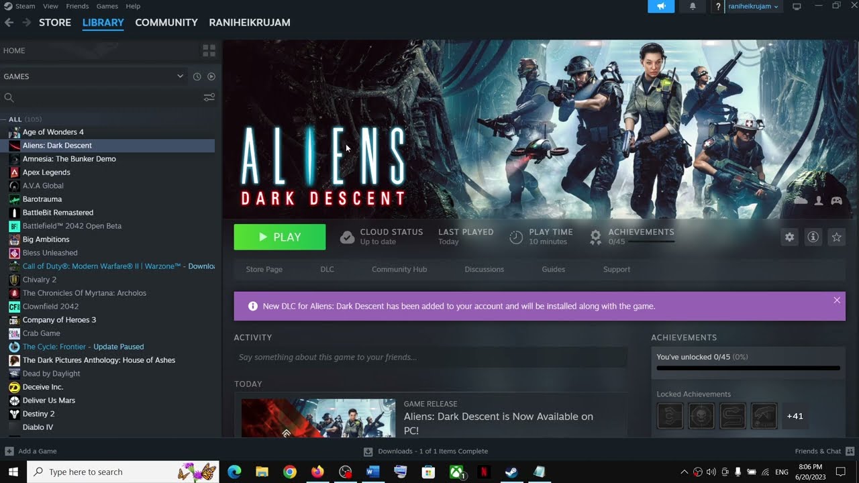The image size is (859, 483).
Task: Open the Guides link
Action: pos(553,269)
